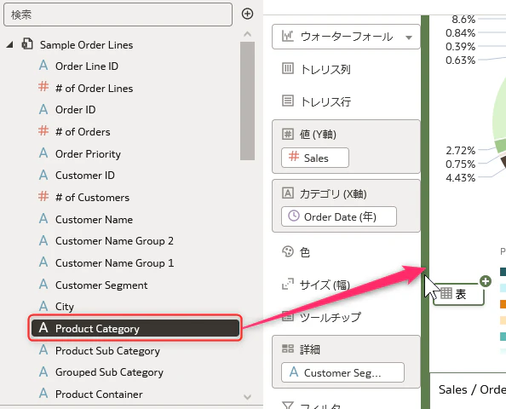Select the # of Order Lines measure
Viewport: 506px width, 409px height.
[94, 88]
